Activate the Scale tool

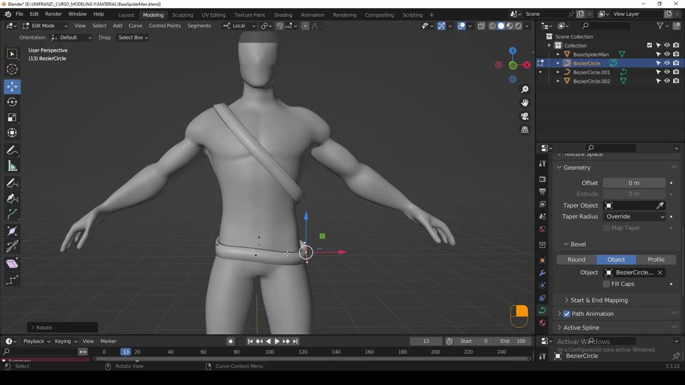[12, 117]
